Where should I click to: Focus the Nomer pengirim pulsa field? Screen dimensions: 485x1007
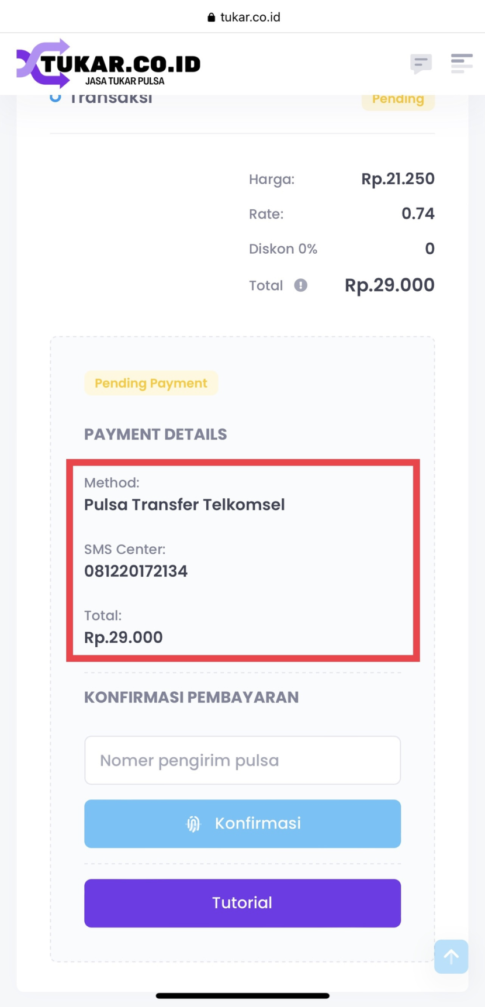[243, 760]
